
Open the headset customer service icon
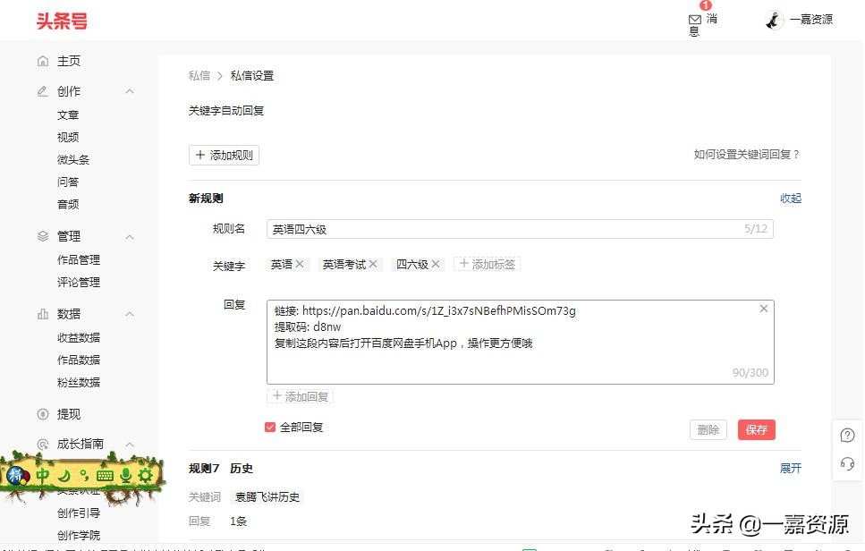(x=847, y=463)
